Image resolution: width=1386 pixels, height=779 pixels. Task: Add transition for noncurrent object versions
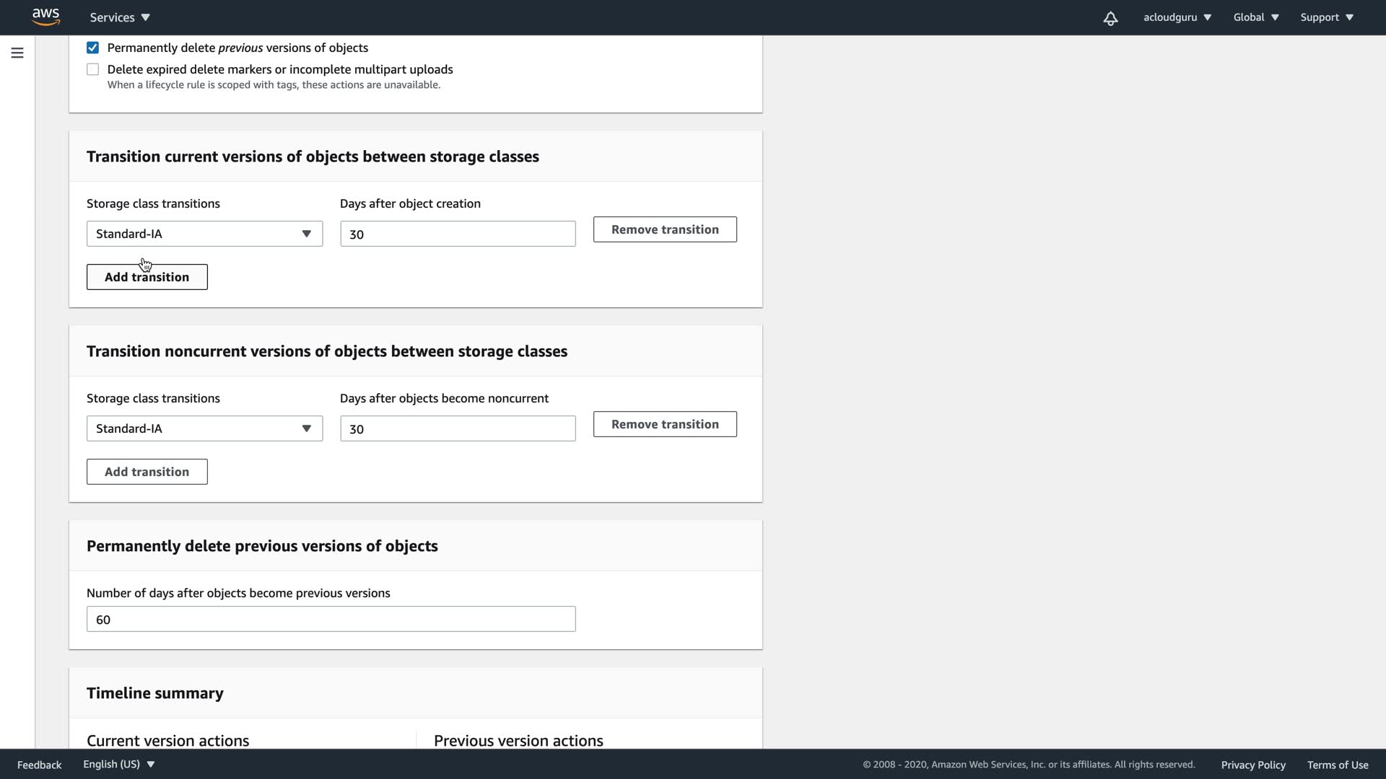[x=147, y=472]
